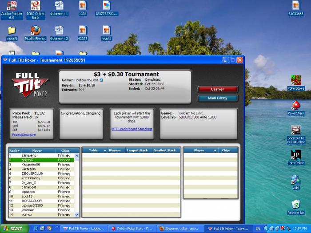The height and width of the screenshot is (233, 311).
Task: Select the Фрагмент 1 Word document
Action: pos(59,9)
